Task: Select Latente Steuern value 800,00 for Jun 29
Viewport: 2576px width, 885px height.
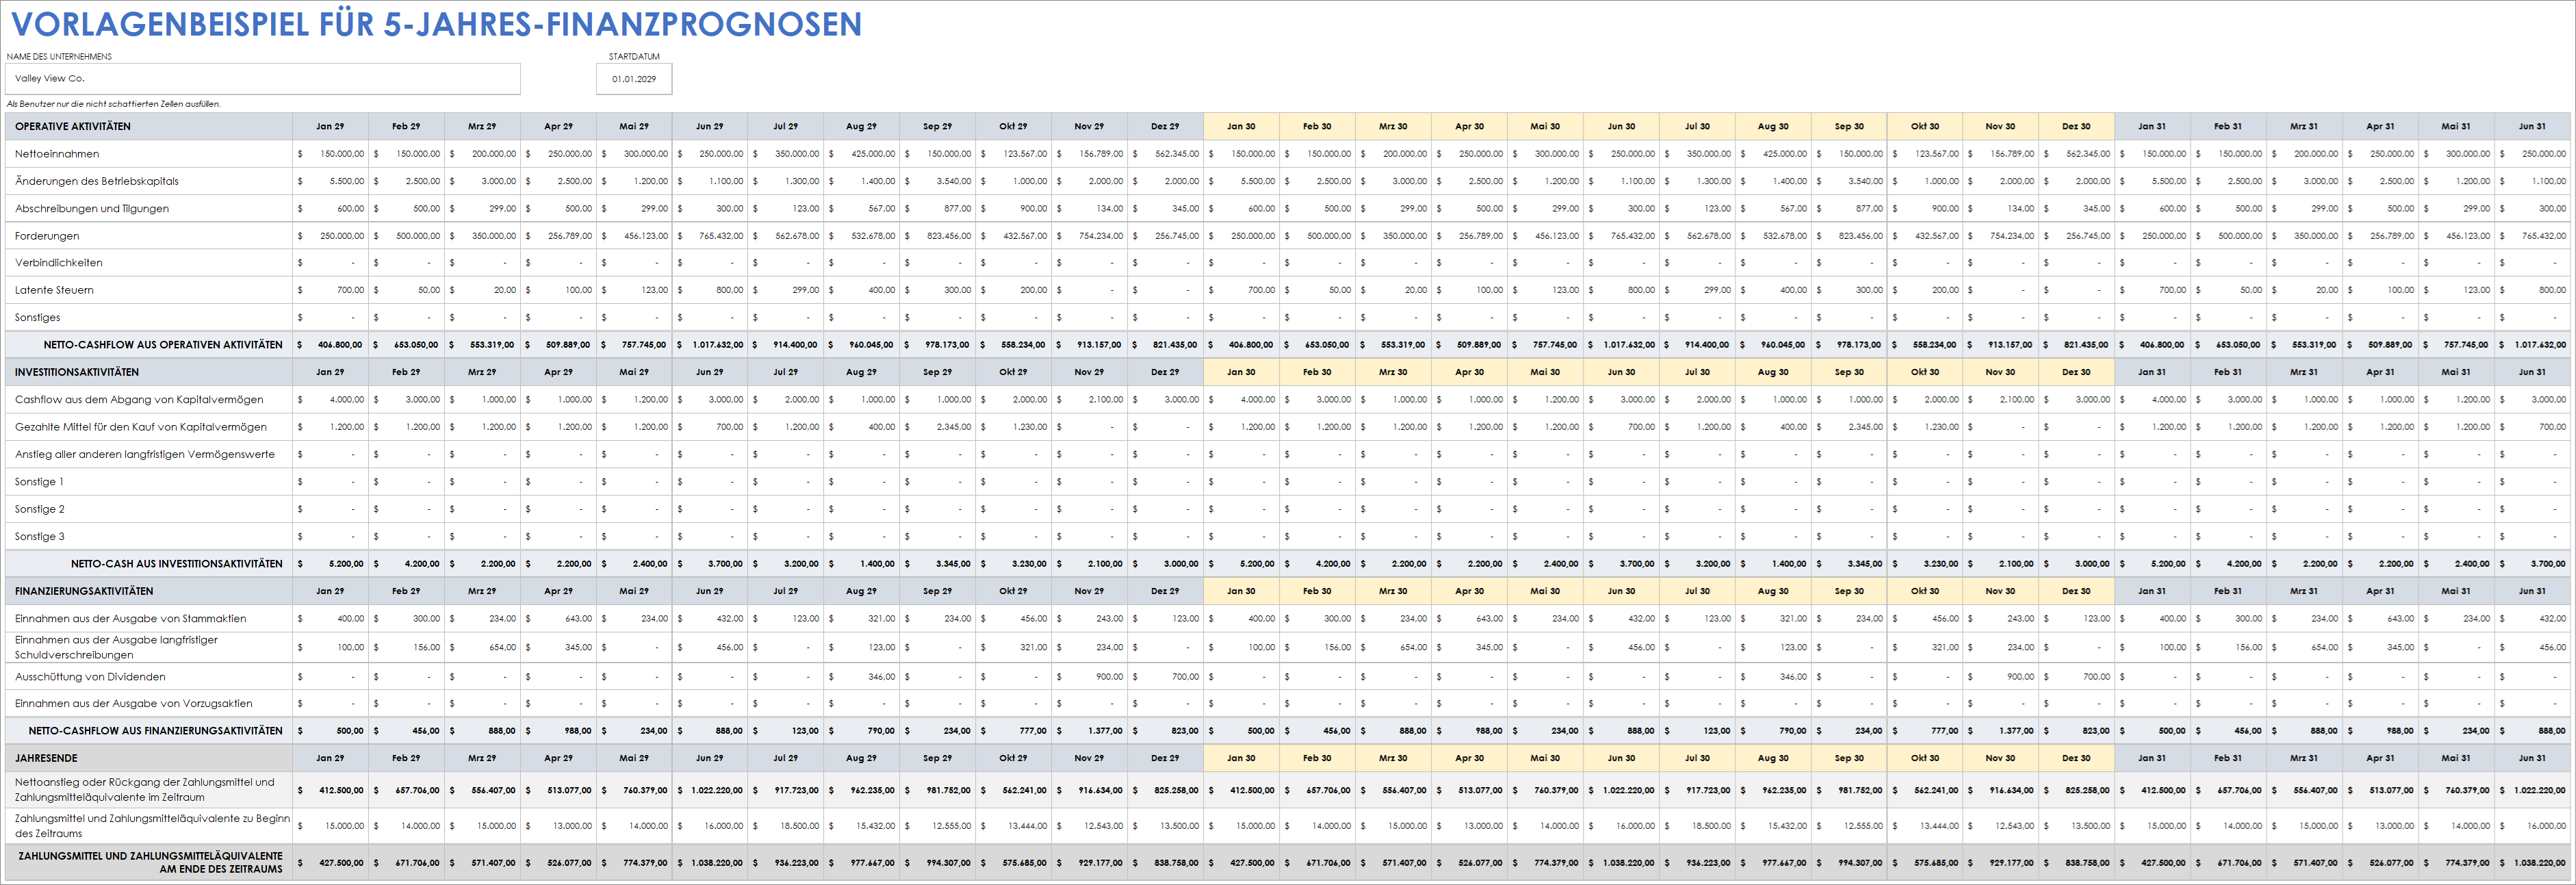Action: (x=710, y=290)
